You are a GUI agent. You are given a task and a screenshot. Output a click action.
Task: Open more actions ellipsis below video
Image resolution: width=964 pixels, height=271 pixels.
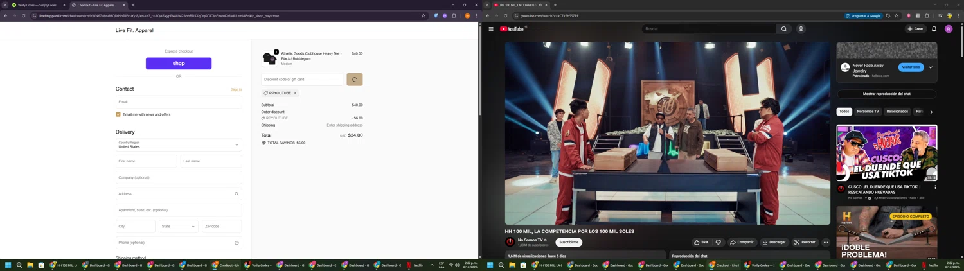[x=826, y=242]
